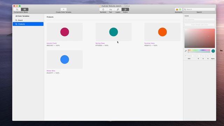This screenshot has height=126, width=224.
Task: Select the Autumn Fresh color swatch
Action: 64,32
